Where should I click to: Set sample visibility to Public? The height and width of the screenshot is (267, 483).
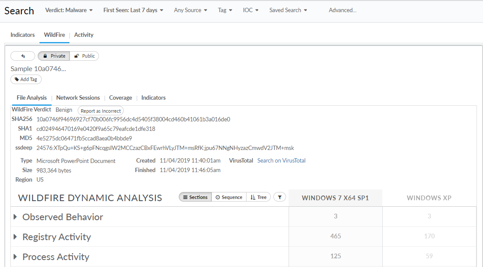pos(84,56)
